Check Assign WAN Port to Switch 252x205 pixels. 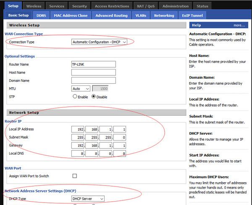74,176
